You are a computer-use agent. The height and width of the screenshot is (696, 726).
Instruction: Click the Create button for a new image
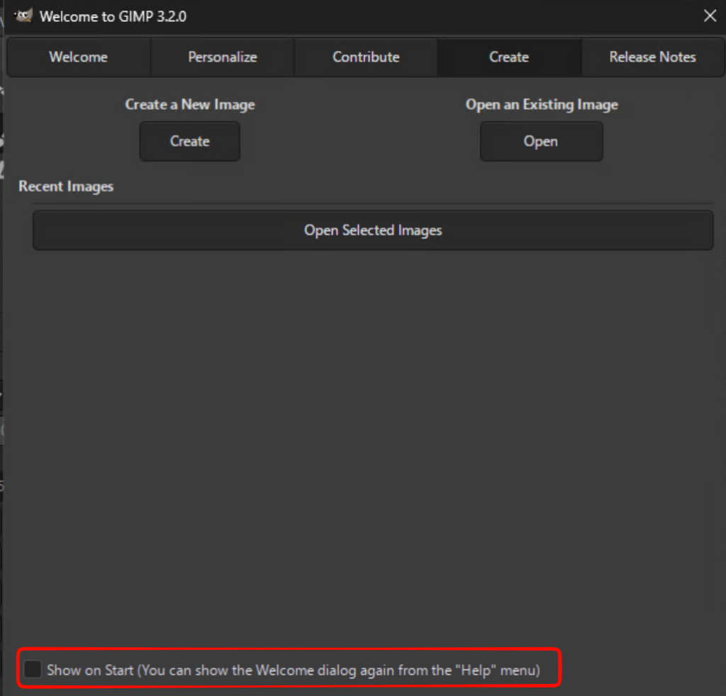tap(190, 141)
